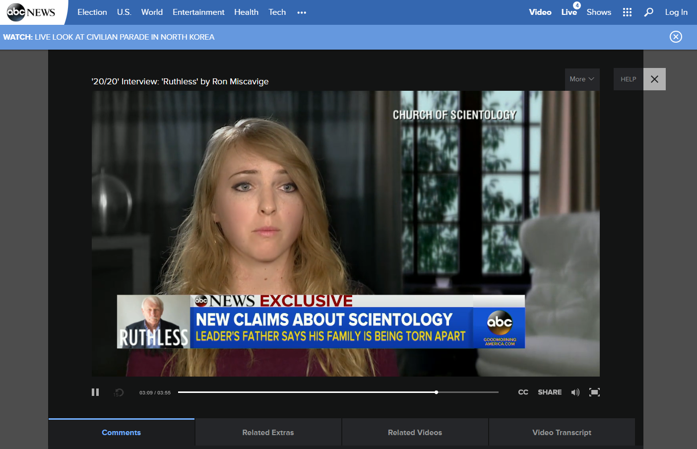This screenshot has height=449, width=697.
Task: Click the SHARE button
Action: coord(550,392)
